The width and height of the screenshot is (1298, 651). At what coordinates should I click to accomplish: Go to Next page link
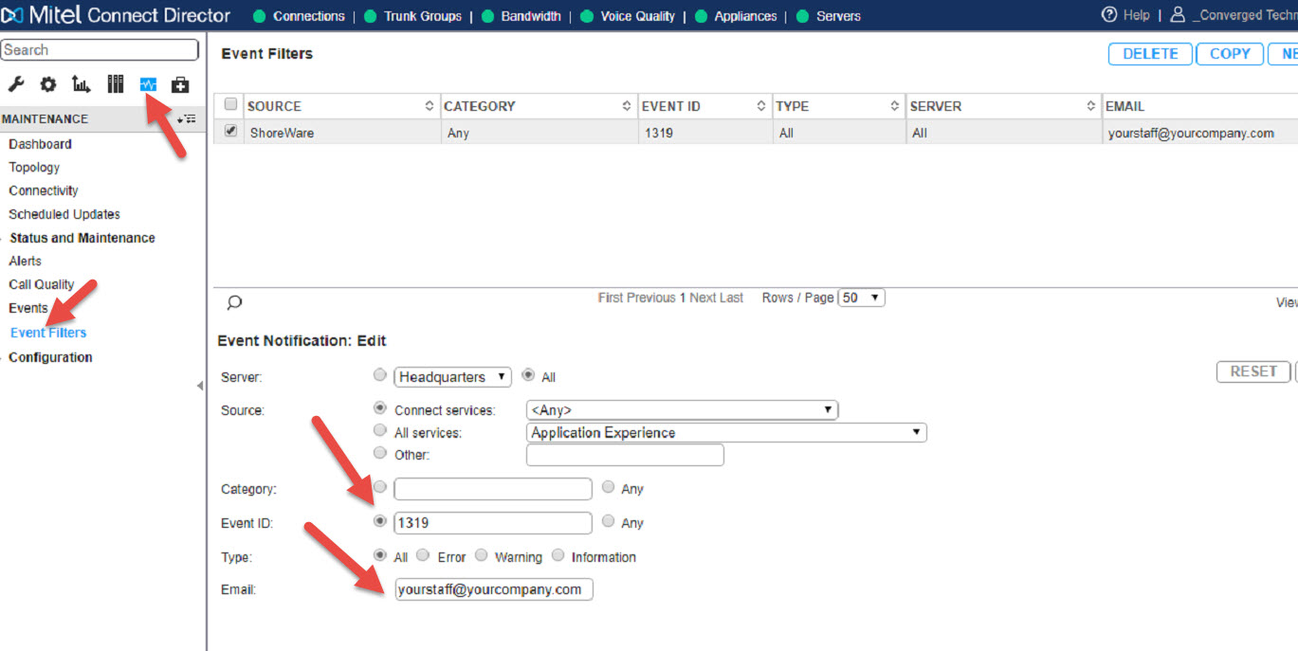[x=704, y=298]
